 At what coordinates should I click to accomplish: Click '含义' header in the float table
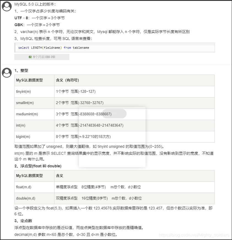tap(134, 176)
